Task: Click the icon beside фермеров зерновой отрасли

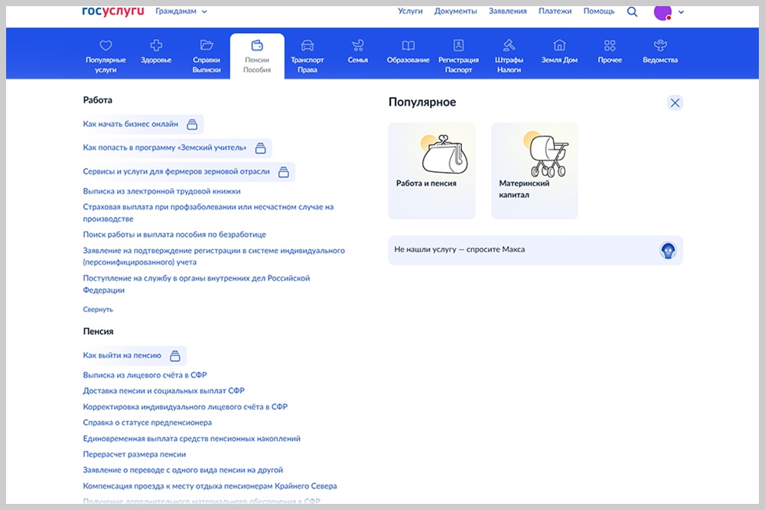Action: [284, 171]
